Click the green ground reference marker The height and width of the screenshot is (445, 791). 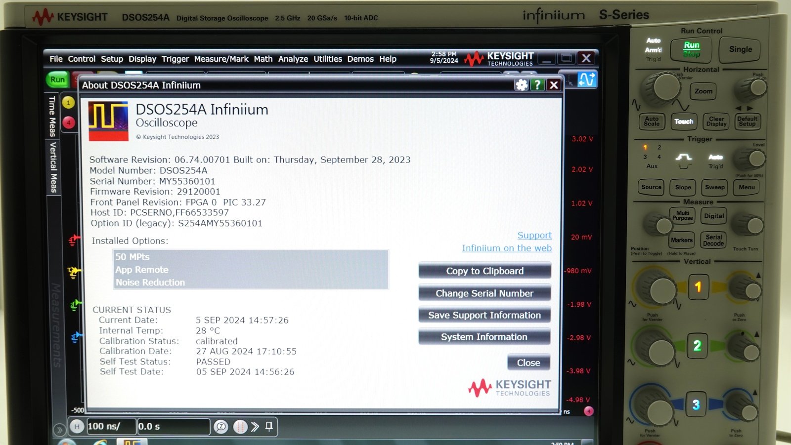coord(75,305)
